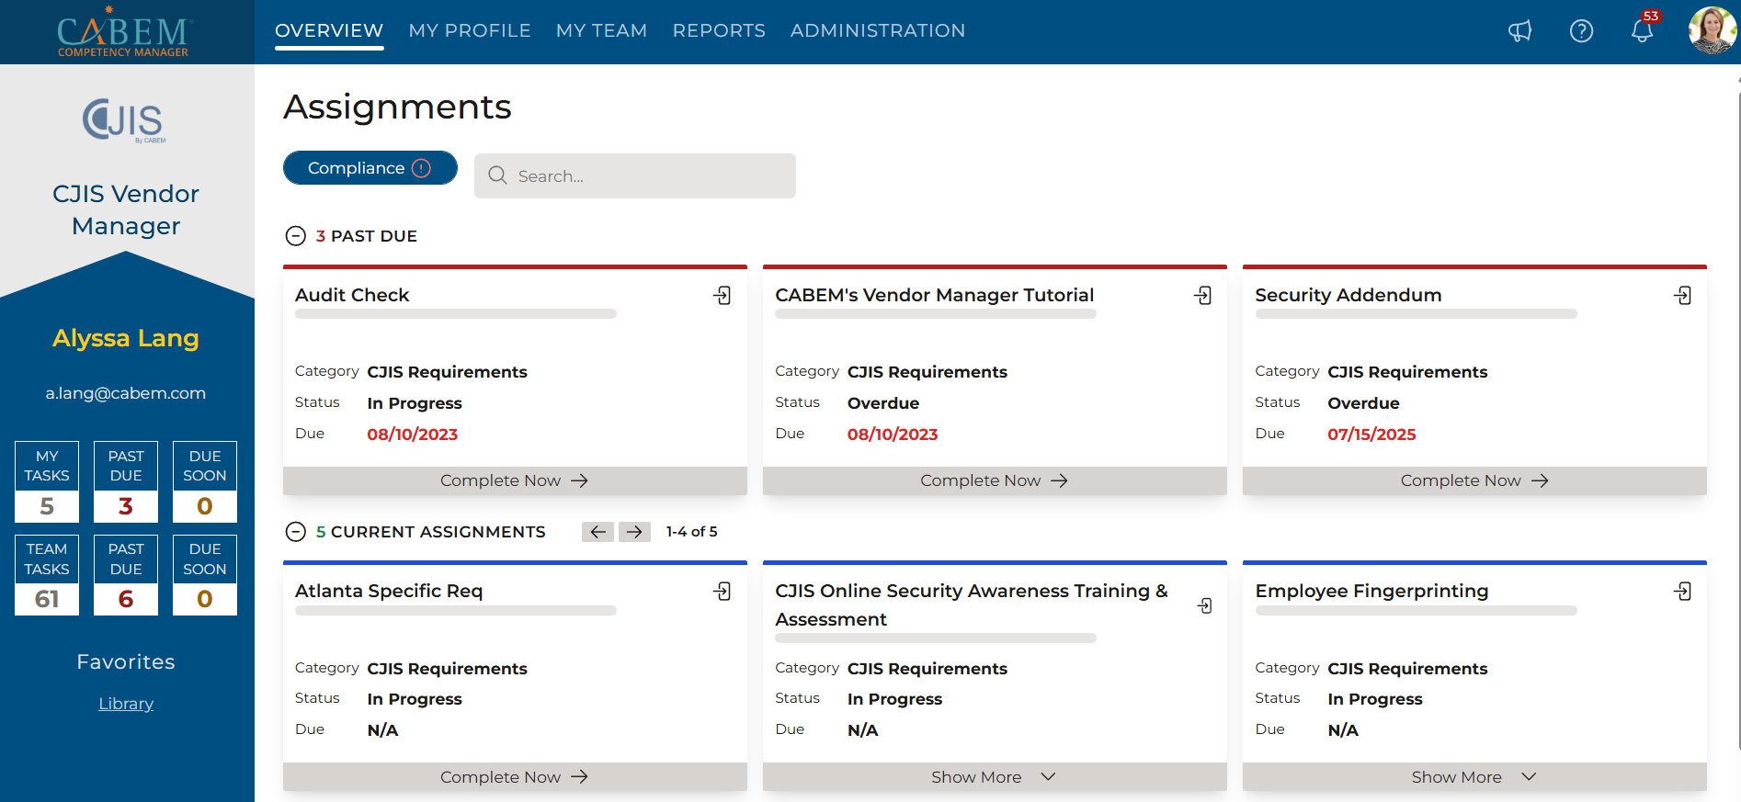This screenshot has width=1741, height=802.
Task: Click the Employee Fingerprinting card title
Action: (x=1371, y=591)
